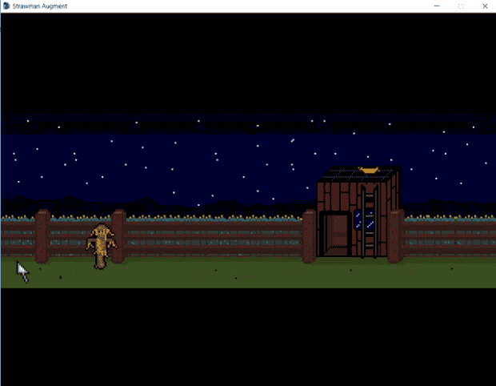Click the golden object on shed roof
The image size is (496, 386).
click(x=369, y=171)
